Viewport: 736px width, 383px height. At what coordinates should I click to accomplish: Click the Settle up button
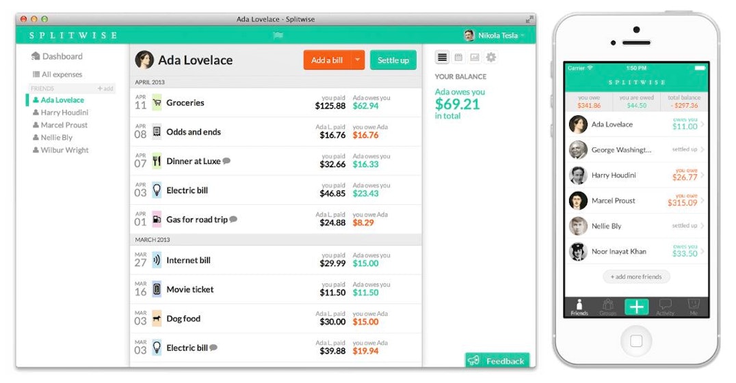pos(393,60)
